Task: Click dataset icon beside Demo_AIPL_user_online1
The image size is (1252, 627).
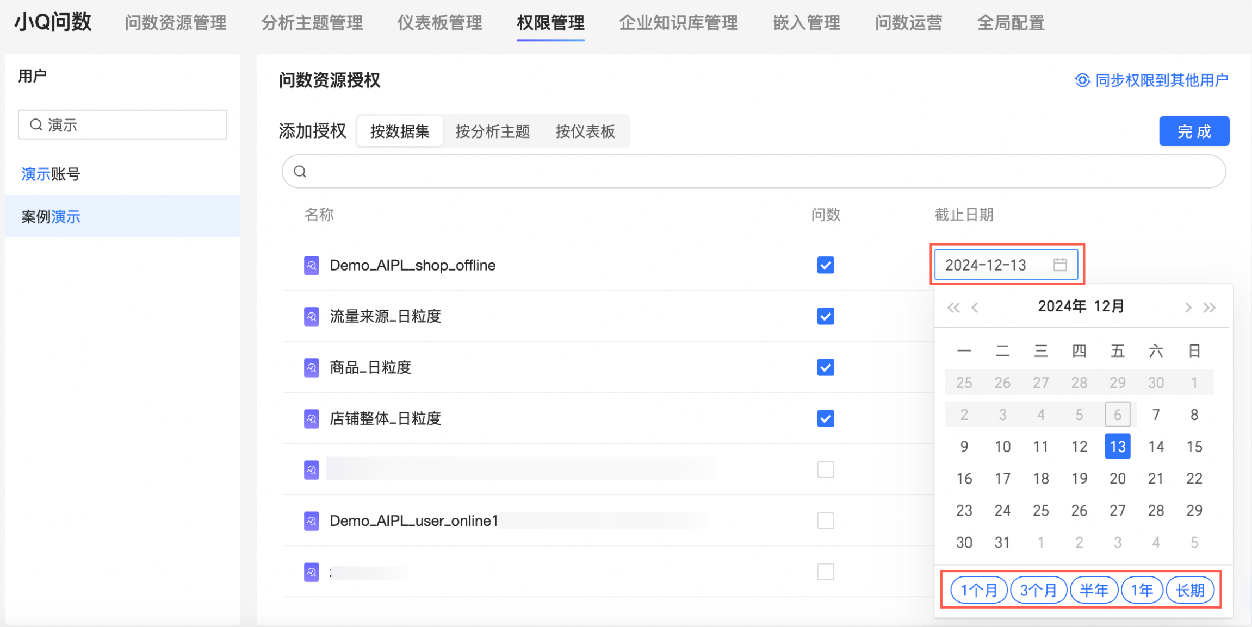Action: click(x=311, y=521)
